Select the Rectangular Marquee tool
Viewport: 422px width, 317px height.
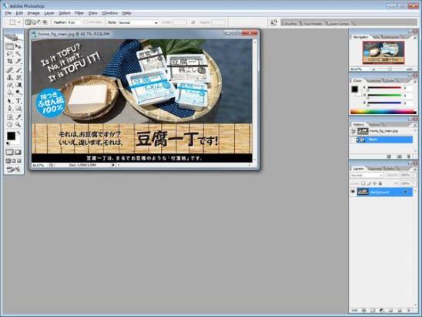point(10,46)
